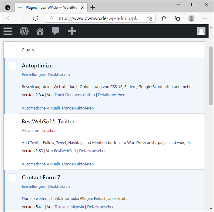The height and width of the screenshot is (212, 214).
Task: Open the browser Favorites list icon
Action: [164, 18]
